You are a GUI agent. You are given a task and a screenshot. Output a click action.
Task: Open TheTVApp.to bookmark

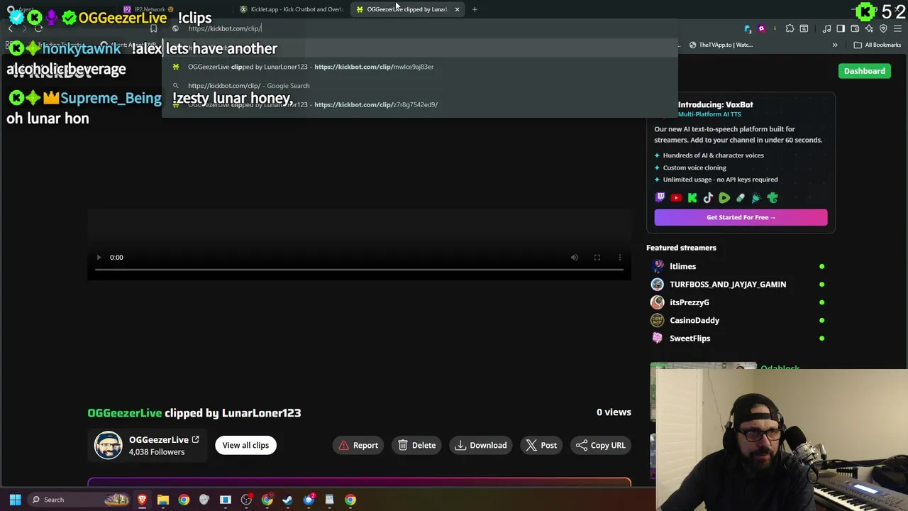coord(720,45)
